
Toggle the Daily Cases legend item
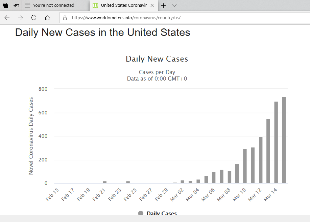tap(161, 213)
